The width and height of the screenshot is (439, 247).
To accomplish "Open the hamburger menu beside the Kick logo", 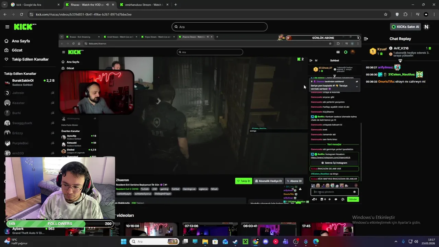I will 7,27.
